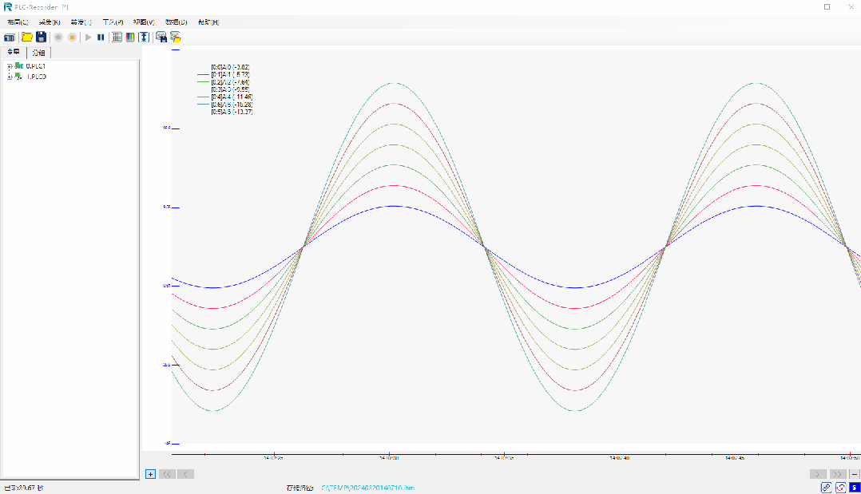Click the play triangle icon in toolbar
Image resolution: width=861 pixels, height=494 pixels.
pos(88,38)
